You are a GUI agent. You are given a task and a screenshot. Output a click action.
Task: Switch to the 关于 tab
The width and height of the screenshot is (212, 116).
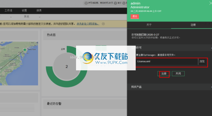click(149, 25)
